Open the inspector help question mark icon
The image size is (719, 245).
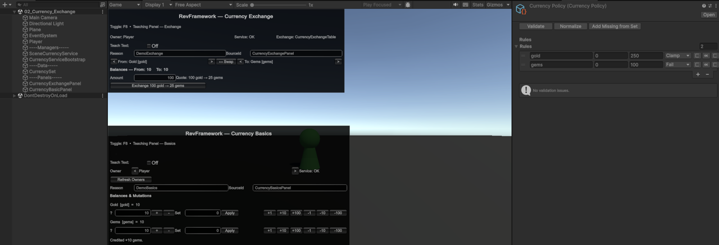point(704,6)
